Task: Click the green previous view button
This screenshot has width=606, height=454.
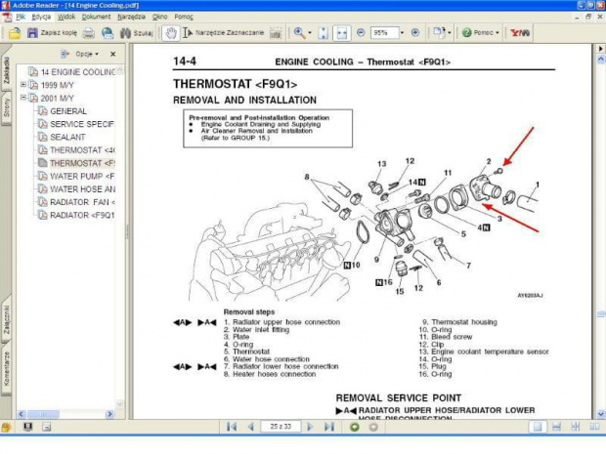Action: 355,427
